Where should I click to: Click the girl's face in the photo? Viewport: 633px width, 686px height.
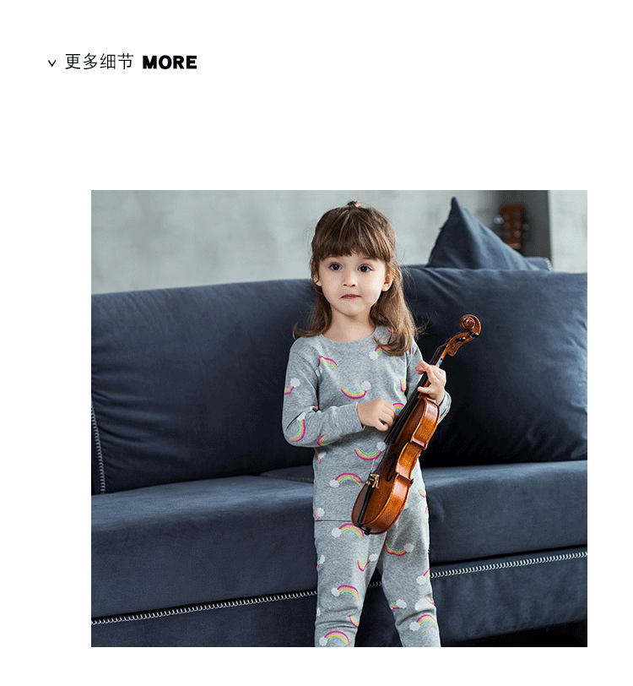point(352,280)
